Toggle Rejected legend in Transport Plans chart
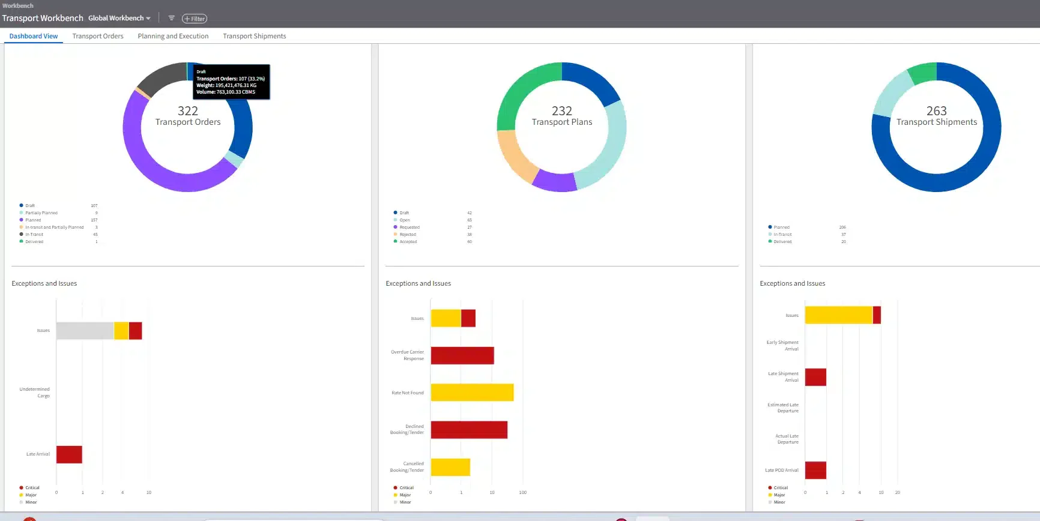Image resolution: width=1040 pixels, height=521 pixels. tap(405, 235)
